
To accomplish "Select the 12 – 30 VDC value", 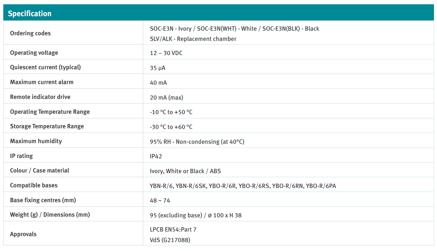I will click(166, 53).
